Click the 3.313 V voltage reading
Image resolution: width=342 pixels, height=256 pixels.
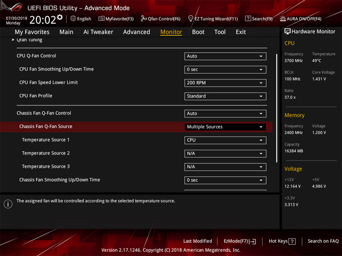[291, 205]
